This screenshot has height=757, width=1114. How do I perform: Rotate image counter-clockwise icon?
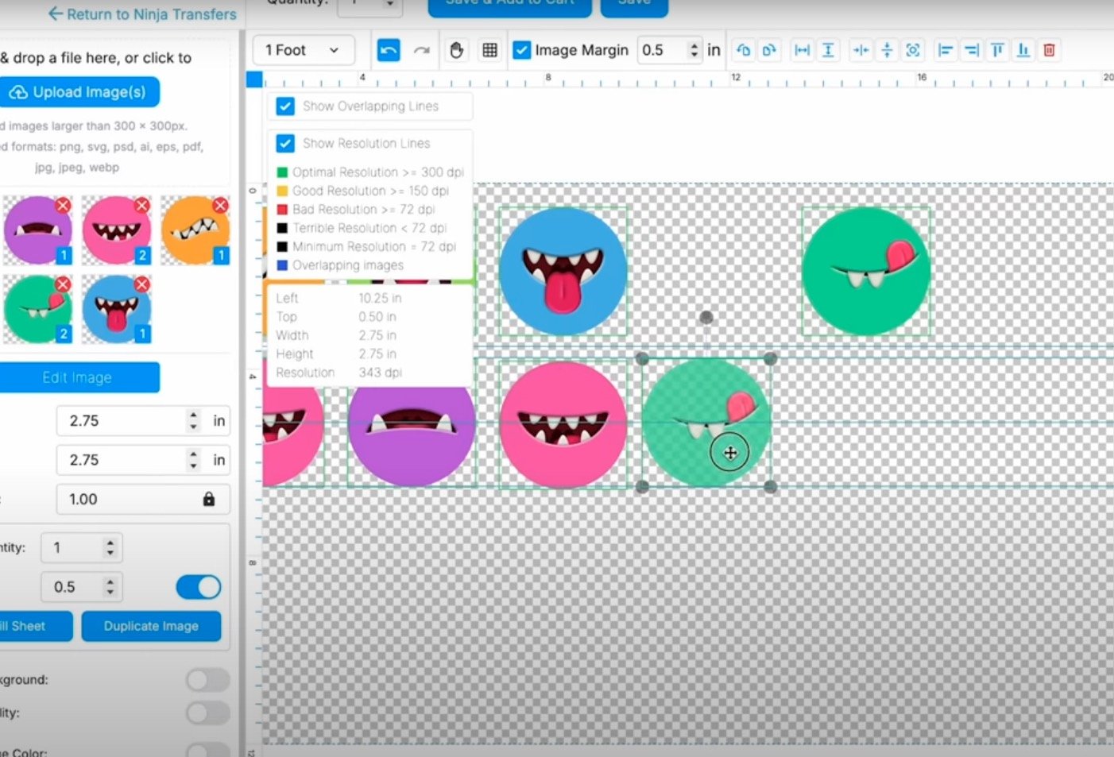[744, 50]
